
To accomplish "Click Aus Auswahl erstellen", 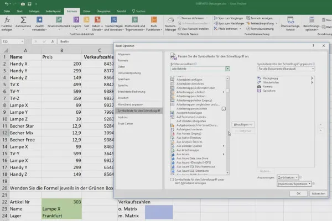I will click(193, 29).
